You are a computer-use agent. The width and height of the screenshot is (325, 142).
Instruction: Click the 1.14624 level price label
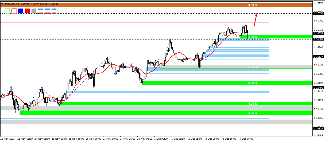[x=319, y=128]
